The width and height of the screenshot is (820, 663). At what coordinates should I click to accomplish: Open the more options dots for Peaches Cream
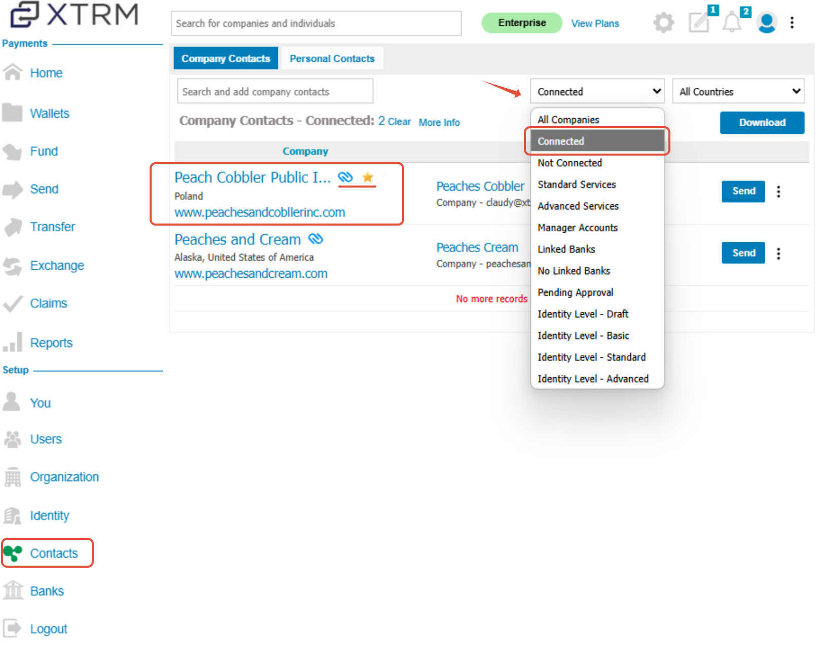click(778, 253)
